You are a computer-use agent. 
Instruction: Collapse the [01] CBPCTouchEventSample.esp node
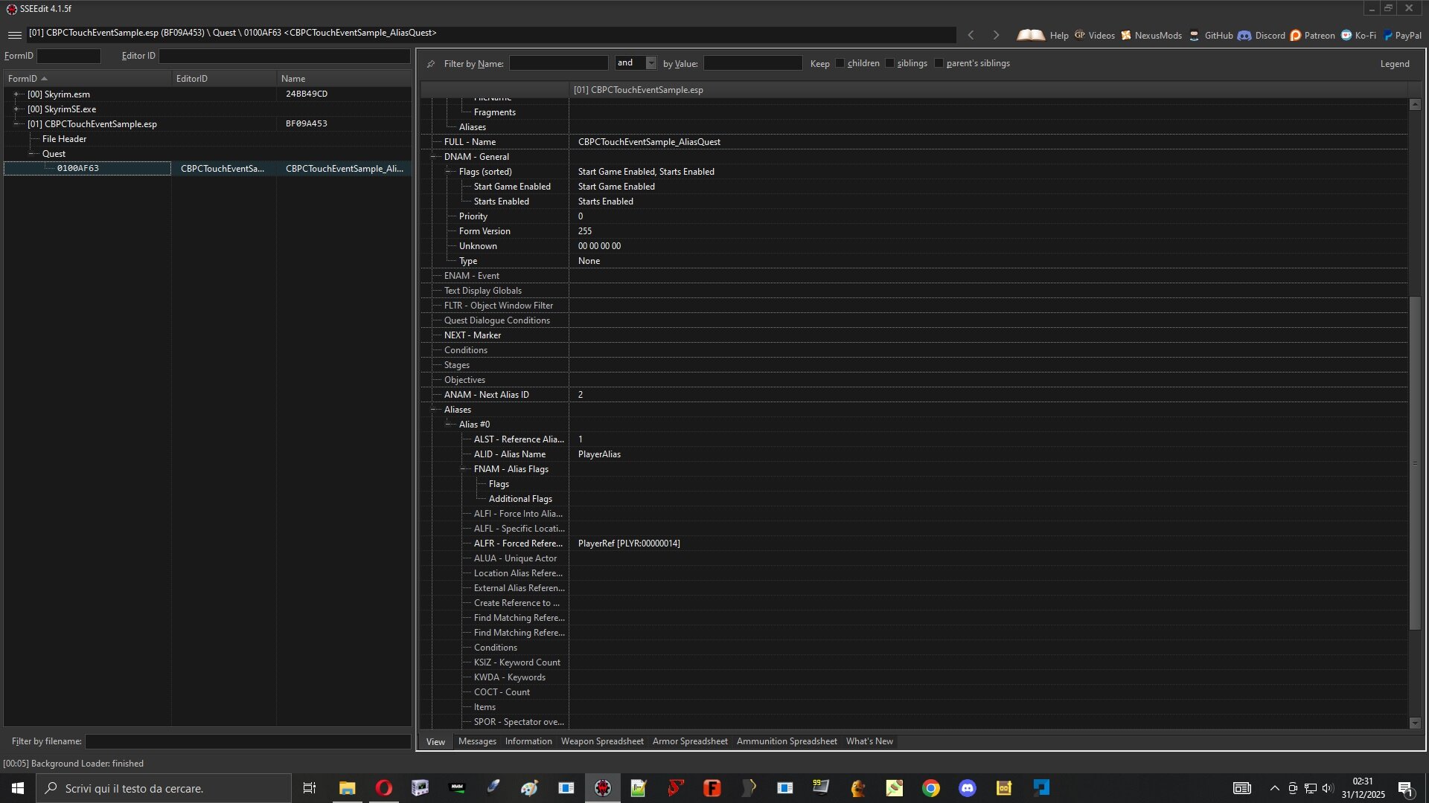16,124
